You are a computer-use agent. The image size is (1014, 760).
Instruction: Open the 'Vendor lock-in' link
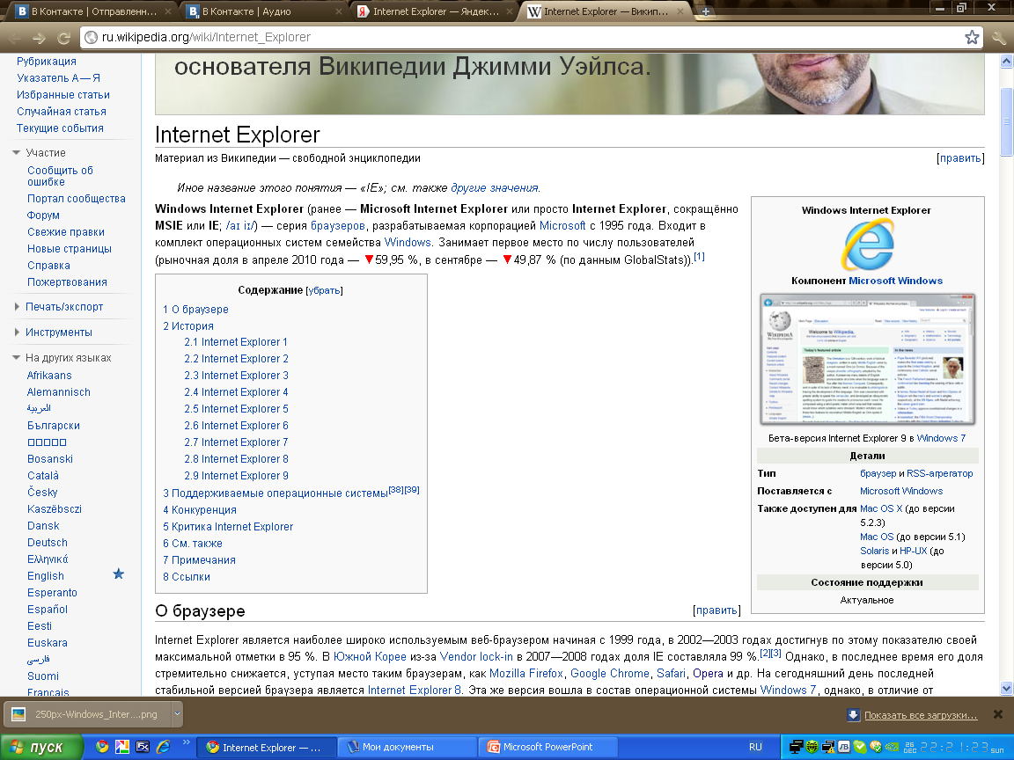pyautogui.click(x=476, y=656)
